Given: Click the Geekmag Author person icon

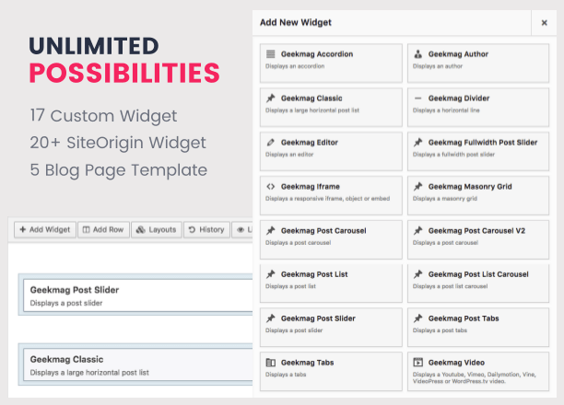Looking at the screenshot, I should (x=417, y=54).
